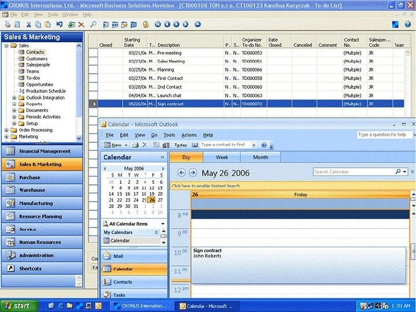This screenshot has height=312, width=416.
Task: Expand the Reports folder node
Action: (x=14, y=104)
